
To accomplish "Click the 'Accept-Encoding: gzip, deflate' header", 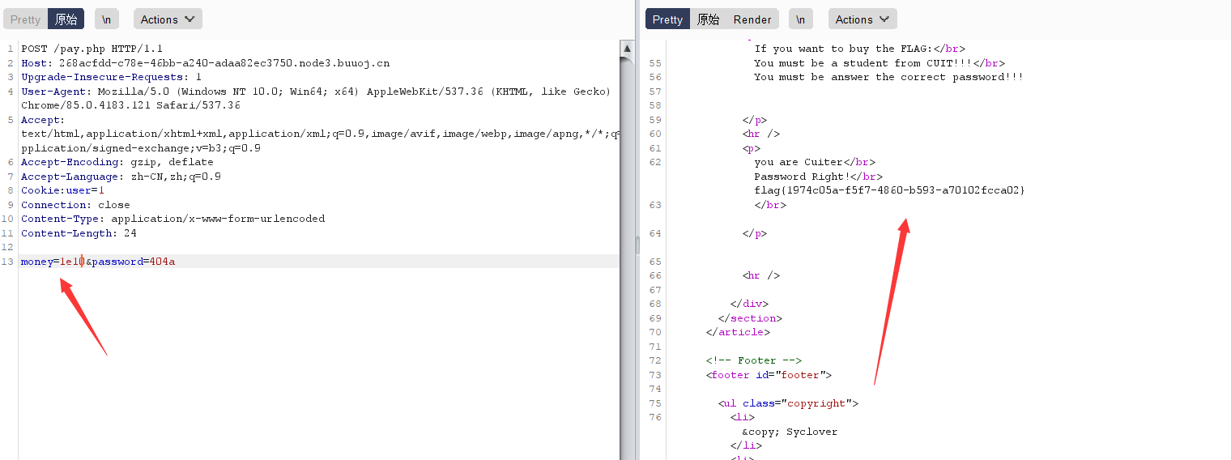I will point(117,162).
